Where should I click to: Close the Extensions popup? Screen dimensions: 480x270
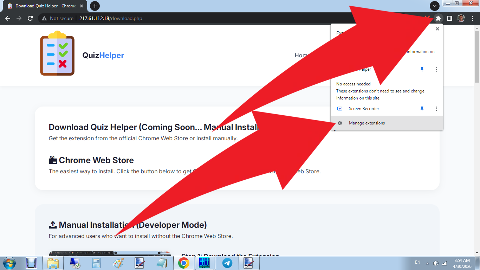(437, 29)
